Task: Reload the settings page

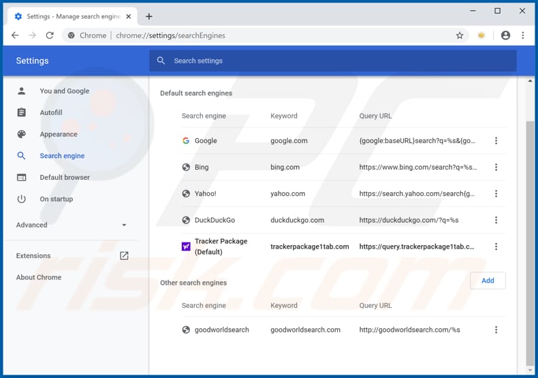Action: click(x=50, y=35)
